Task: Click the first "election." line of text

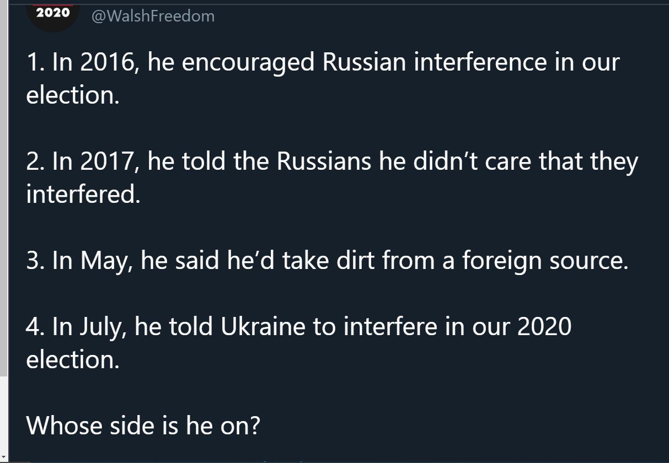Action: coord(73,95)
